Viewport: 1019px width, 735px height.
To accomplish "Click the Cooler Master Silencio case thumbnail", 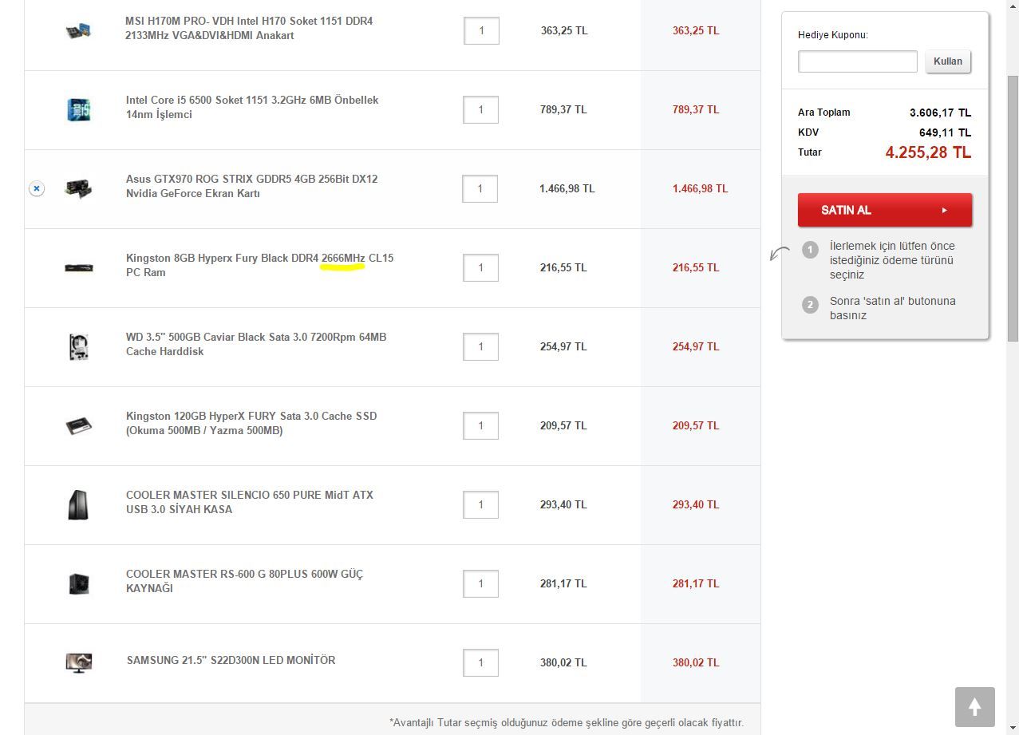I will tap(78, 504).
